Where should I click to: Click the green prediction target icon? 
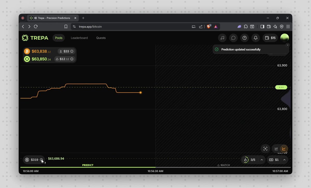point(27,59)
